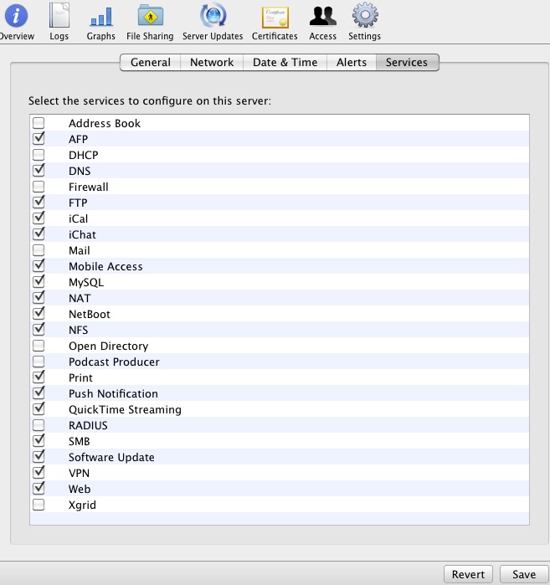This screenshot has width=550, height=585.
Task: Enable the RADIUS service checkbox
Action: 39,425
